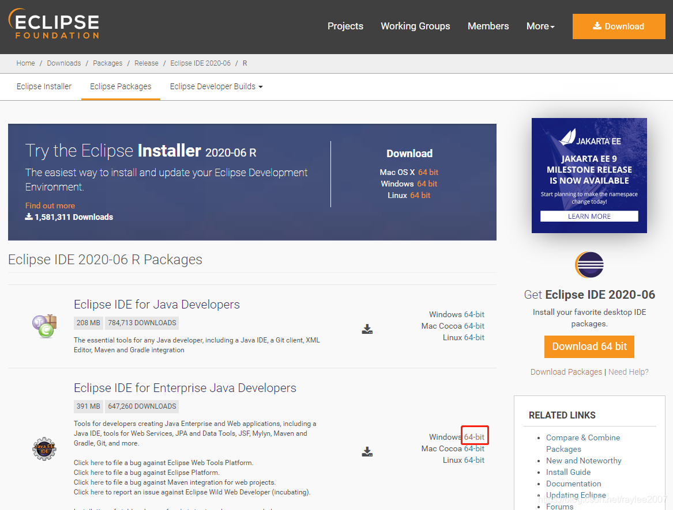Click the Java Developers package icon

pos(44,326)
